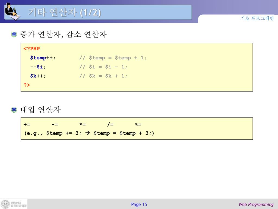Click the slide title 기타 연산자 (1/2)
The height and width of the screenshot is (209, 278).
65,13
